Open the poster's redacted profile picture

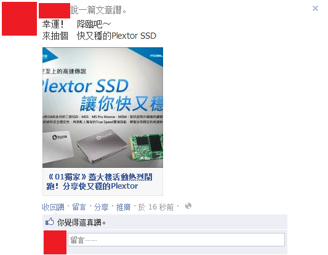pos(19,18)
